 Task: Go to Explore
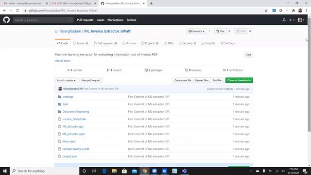click(x=131, y=20)
